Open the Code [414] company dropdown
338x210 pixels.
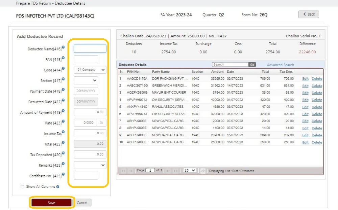pyautogui.click(x=90, y=70)
